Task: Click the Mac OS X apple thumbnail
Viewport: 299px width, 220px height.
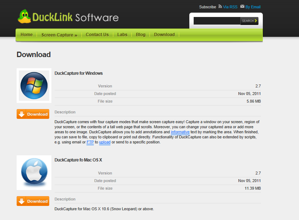Action: [34, 173]
